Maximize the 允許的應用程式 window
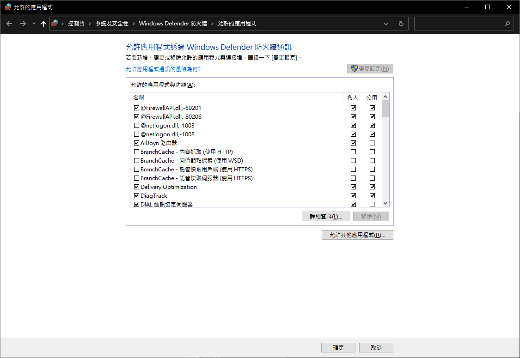The image size is (520, 358). (488, 7)
